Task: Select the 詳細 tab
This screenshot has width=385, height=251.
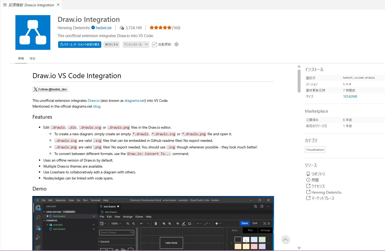Action: coord(21,58)
